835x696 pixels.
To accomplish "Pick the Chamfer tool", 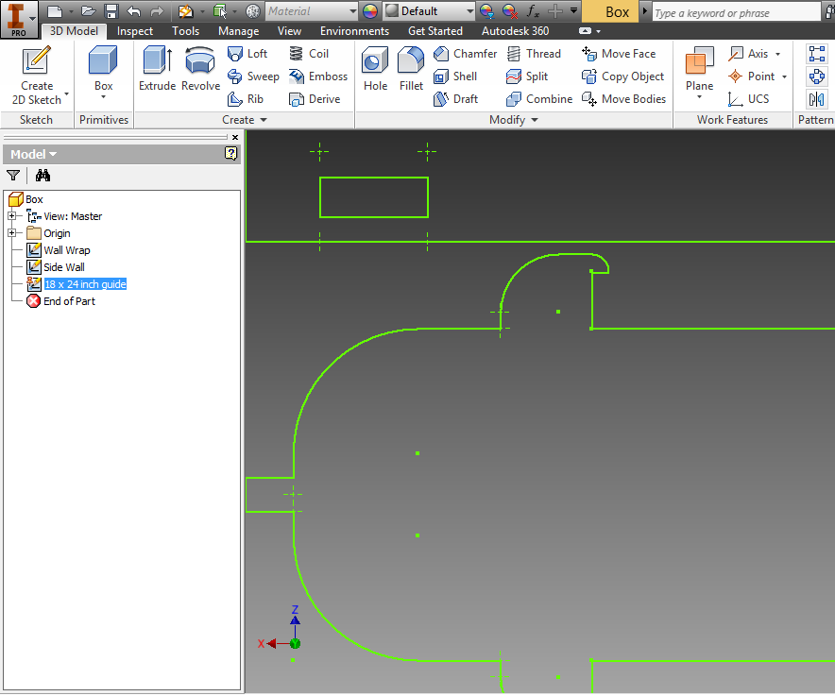I will (465, 54).
